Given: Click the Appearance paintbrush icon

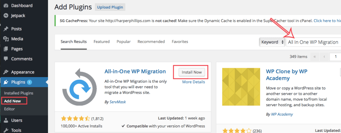Looking at the screenshot, I should [6, 72].
